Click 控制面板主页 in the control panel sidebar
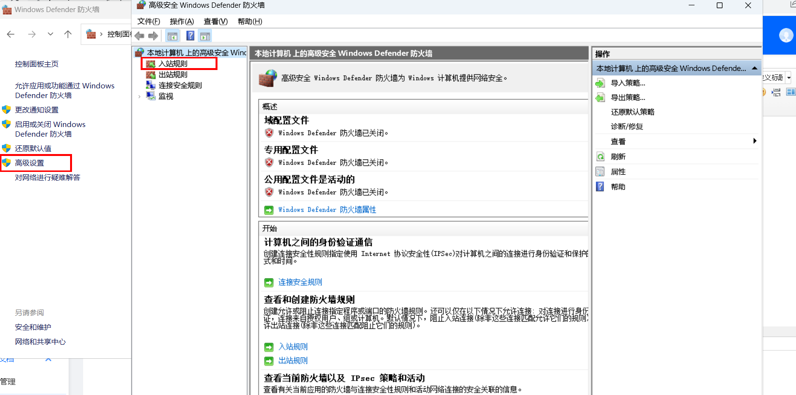This screenshot has height=395, width=796. (x=37, y=64)
